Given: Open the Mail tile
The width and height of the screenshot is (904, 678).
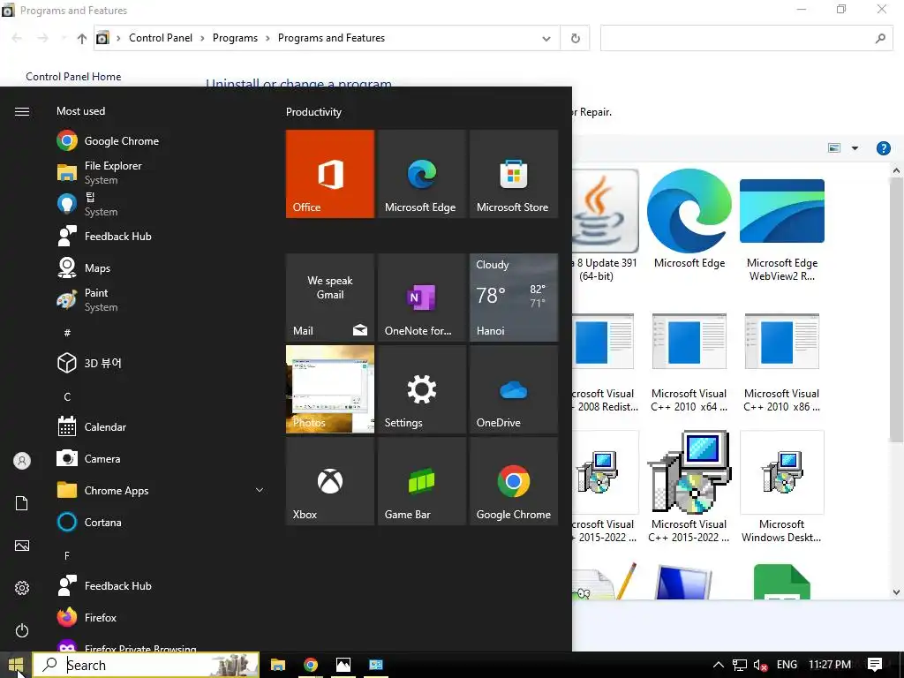Looking at the screenshot, I should pos(330,298).
